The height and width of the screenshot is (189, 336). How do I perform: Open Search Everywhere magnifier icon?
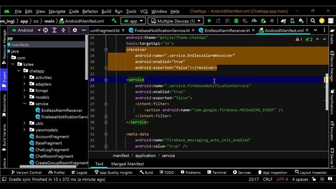313,21
